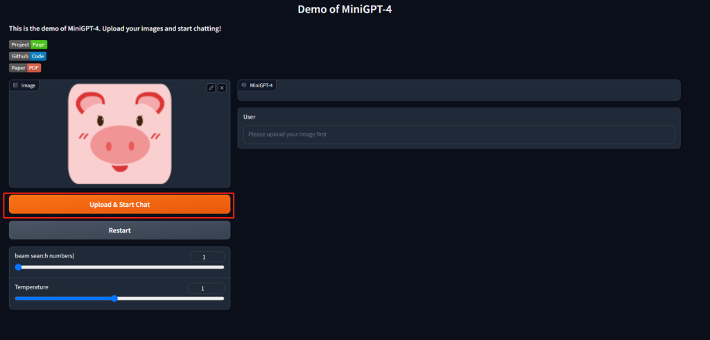Click the 'Upload your images and start chatting!' text

pos(162,28)
